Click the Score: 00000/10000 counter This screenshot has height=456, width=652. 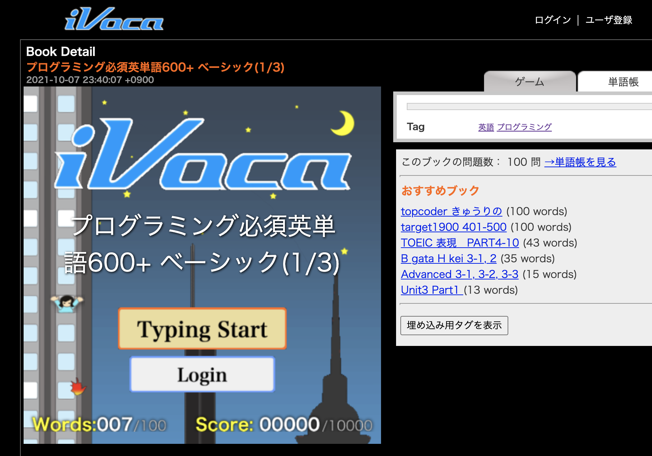click(x=284, y=425)
